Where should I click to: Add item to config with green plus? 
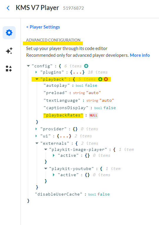click(x=86, y=66)
